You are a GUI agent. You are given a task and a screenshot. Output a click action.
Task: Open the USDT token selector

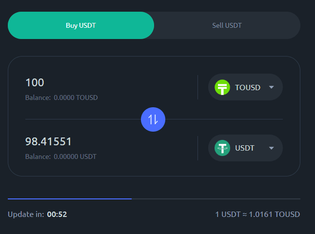coord(245,148)
